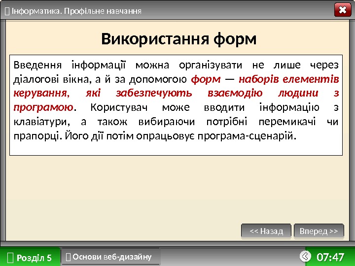The width and height of the screenshot is (355, 266).
Task: Click the Інформатика. Профільне навчання title text
Action: (76, 11)
